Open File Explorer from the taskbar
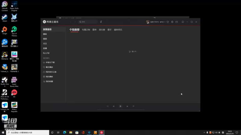The width and height of the screenshot is (241, 135). pos(71,133)
